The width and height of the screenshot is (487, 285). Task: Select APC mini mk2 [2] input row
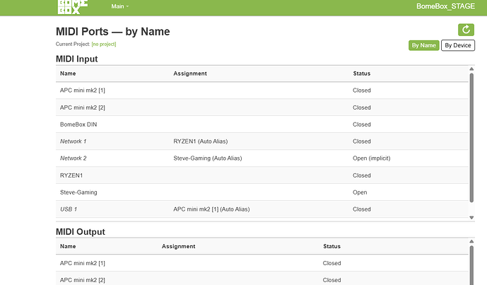click(262, 107)
